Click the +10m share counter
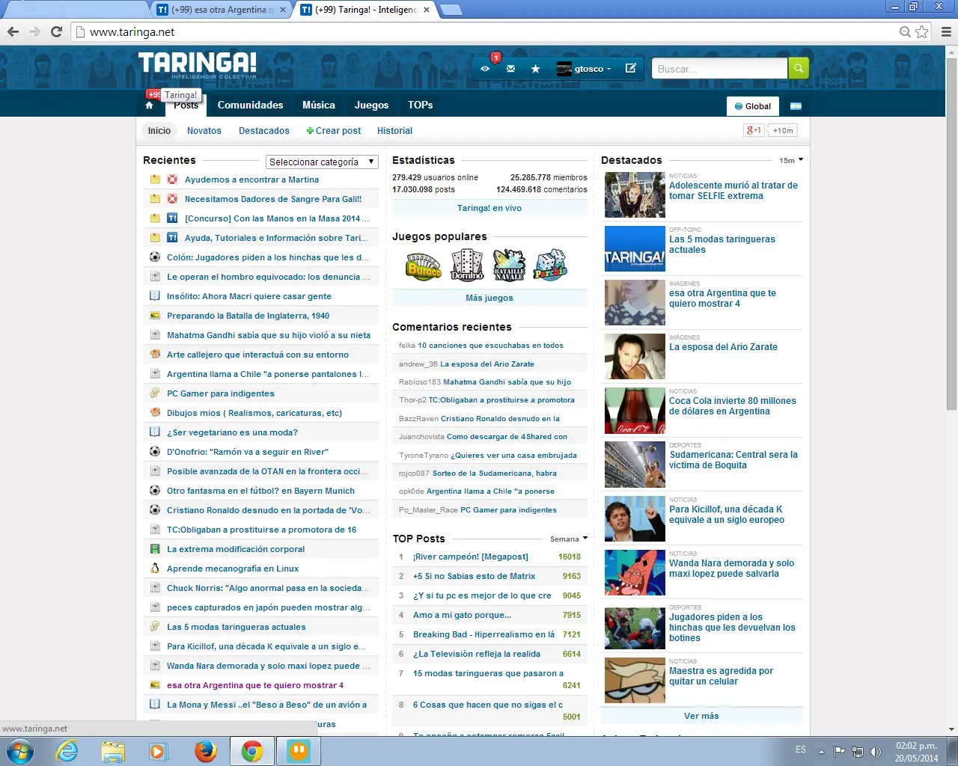Screen dimensions: 958x766 tap(783, 130)
